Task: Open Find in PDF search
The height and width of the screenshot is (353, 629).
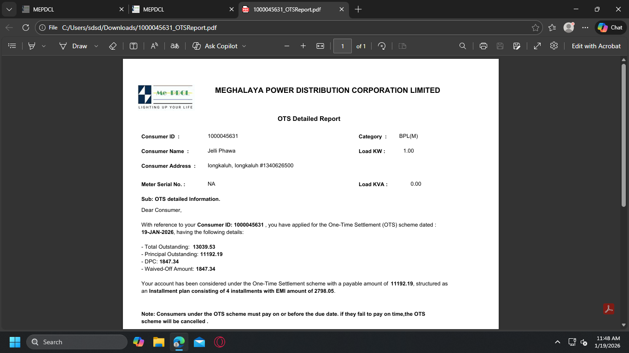Action: pos(463,46)
